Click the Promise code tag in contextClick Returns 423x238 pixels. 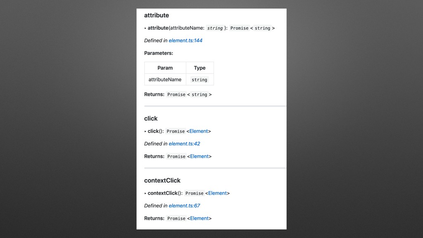176,218
